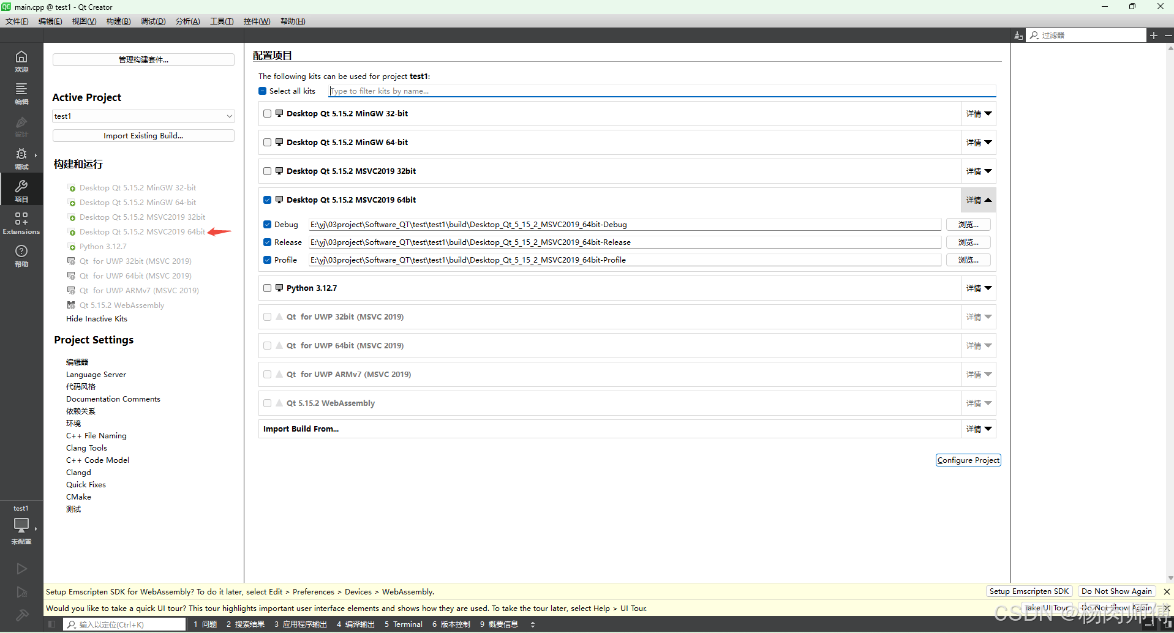Click the Release build directory path field
Viewport: 1174px width, 633px height.
click(625, 242)
